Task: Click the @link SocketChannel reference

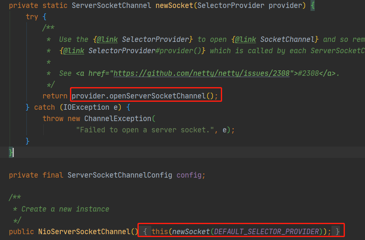Action: pyautogui.click(x=275, y=39)
